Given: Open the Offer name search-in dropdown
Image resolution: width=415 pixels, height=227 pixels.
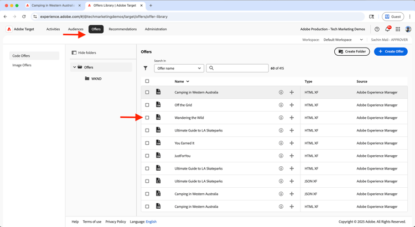Looking at the screenshot, I should point(179,68).
